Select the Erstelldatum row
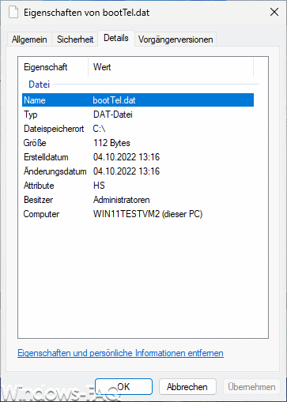 click(138, 157)
